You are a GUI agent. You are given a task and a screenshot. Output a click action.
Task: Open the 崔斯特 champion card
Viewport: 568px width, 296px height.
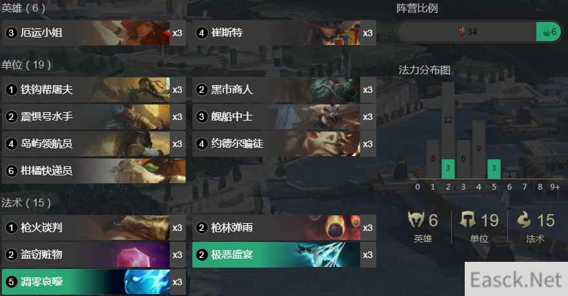click(284, 33)
